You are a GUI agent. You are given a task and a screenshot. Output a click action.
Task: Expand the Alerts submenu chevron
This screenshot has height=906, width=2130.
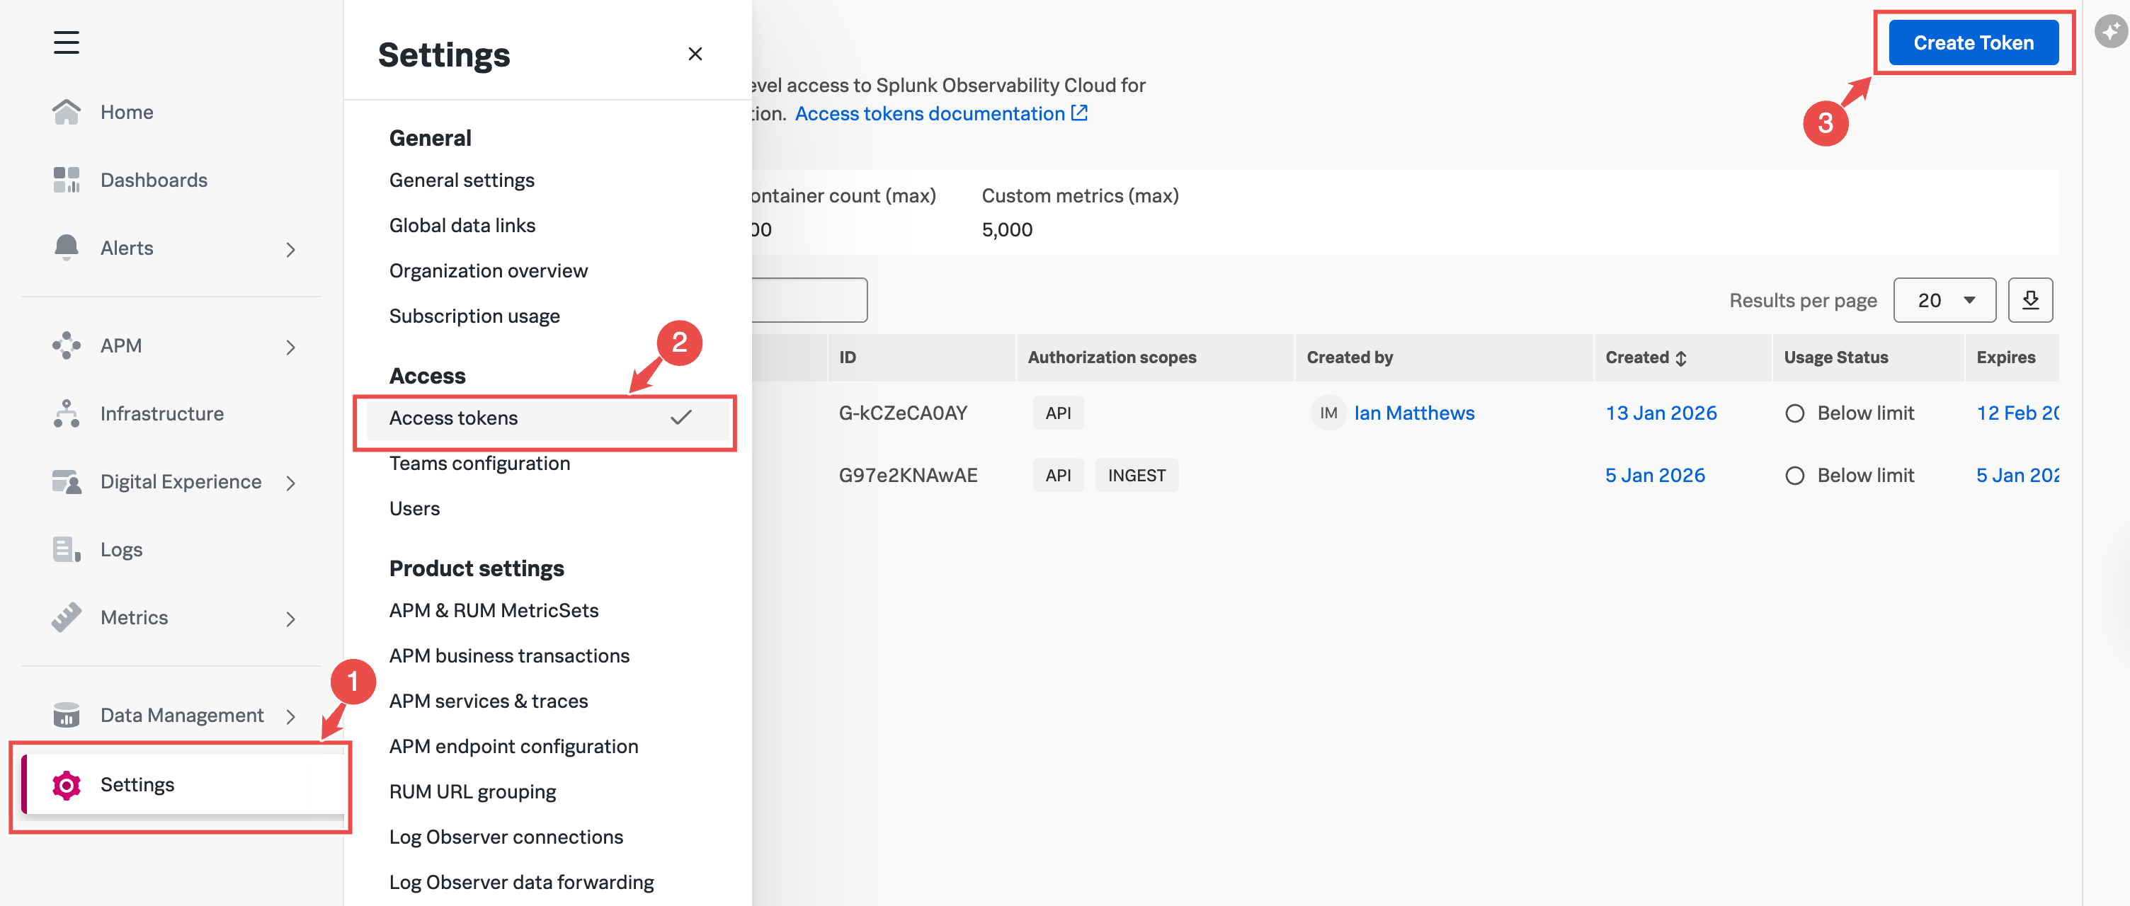[x=290, y=249]
